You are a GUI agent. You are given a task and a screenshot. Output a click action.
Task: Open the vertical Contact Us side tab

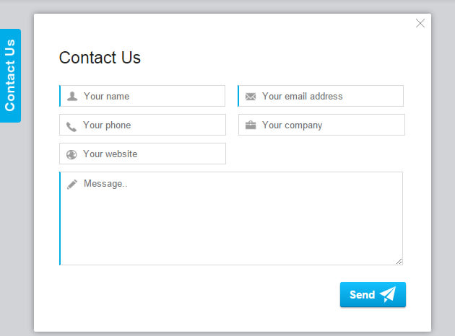(10, 75)
